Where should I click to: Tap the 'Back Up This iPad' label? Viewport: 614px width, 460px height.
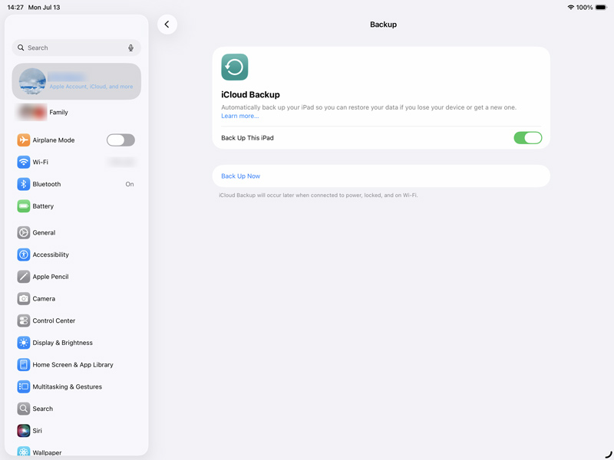pos(247,138)
